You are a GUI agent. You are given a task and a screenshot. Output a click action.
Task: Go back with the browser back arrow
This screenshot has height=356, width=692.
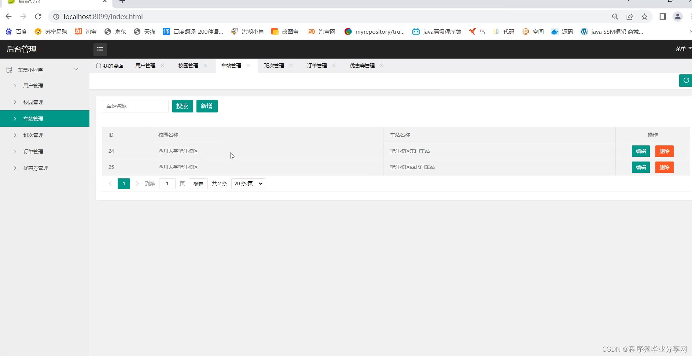pyautogui.click(x=9, y=16)
